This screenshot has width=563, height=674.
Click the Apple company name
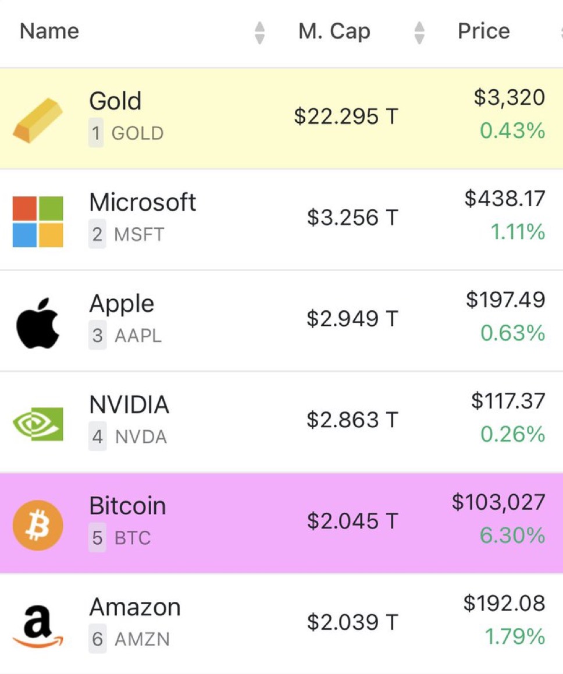pyautogui.click(x=122, y=304)
